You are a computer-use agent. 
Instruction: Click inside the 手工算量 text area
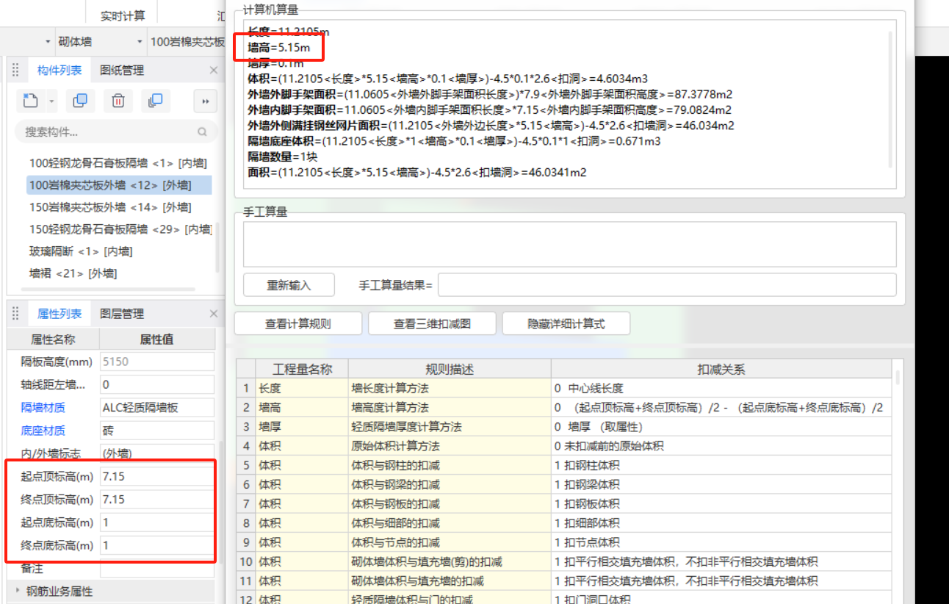pos(569,244)
